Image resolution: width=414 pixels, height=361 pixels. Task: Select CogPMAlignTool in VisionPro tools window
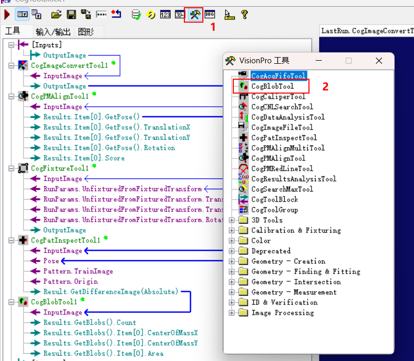coord(278,158)
